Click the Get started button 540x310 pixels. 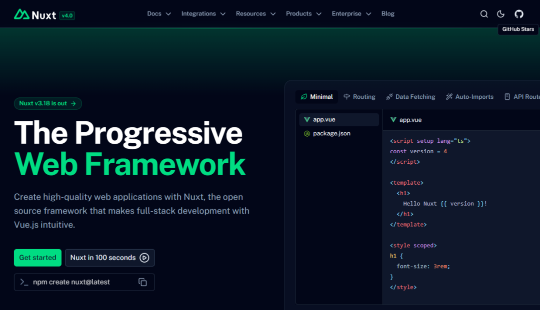click(37, 258)
